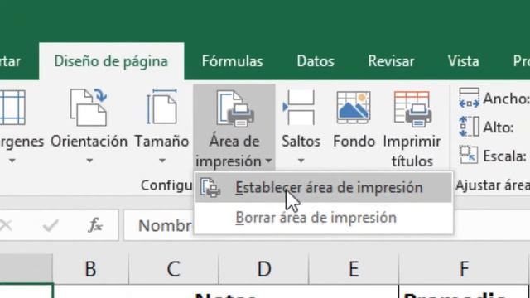The height and width of the screenshot is (298, 530).
Task: Click the Escala scale icon
Action: pos(469,155)
